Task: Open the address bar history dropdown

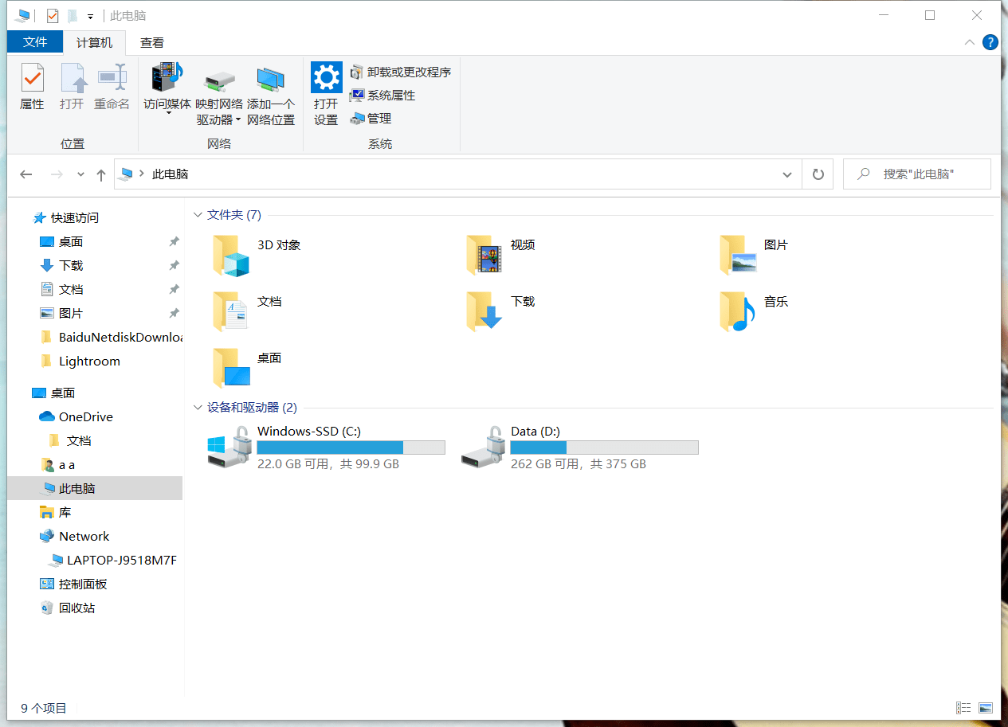Action: [x=787, y=174]
